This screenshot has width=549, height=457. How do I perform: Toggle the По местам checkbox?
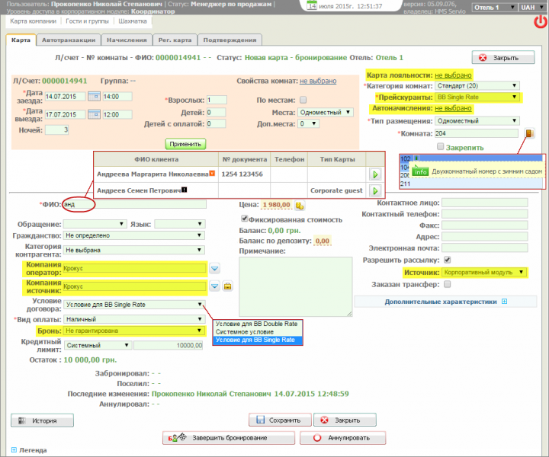(303, 100)
